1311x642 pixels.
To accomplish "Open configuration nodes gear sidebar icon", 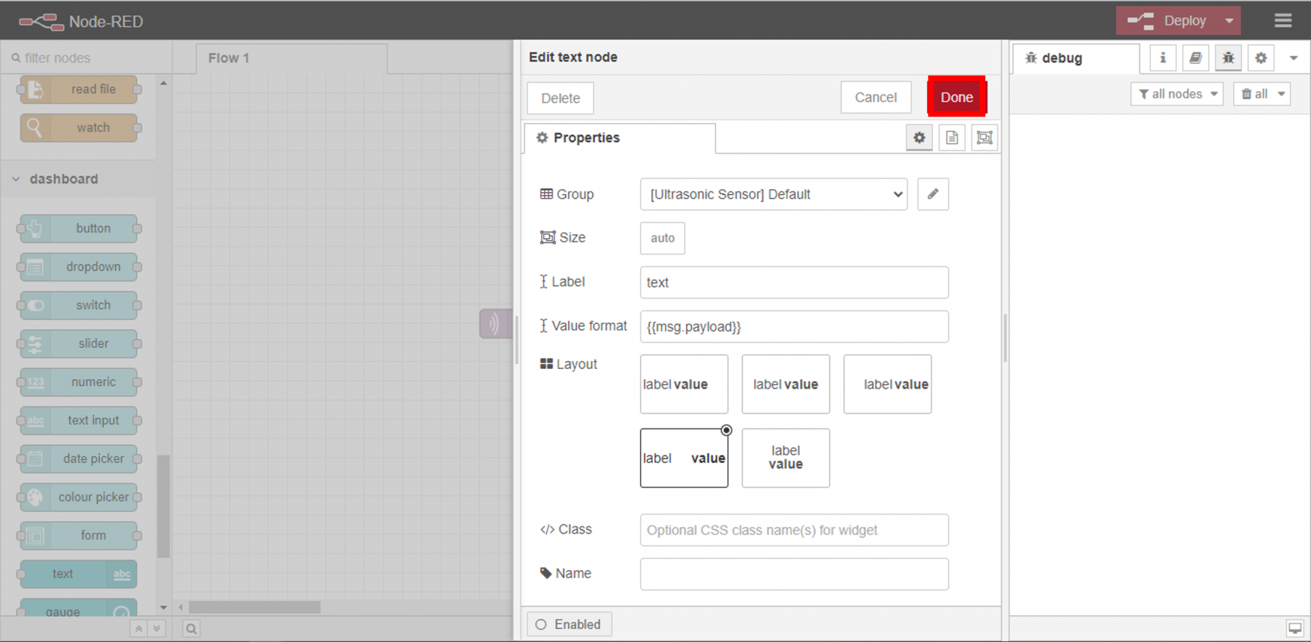I will (x=1261, y=58).
